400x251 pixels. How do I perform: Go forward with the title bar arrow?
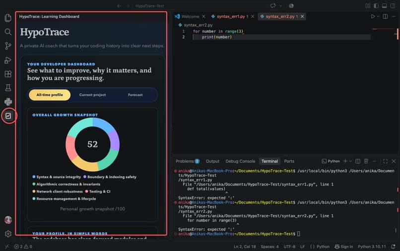click(x=128, y=6)
